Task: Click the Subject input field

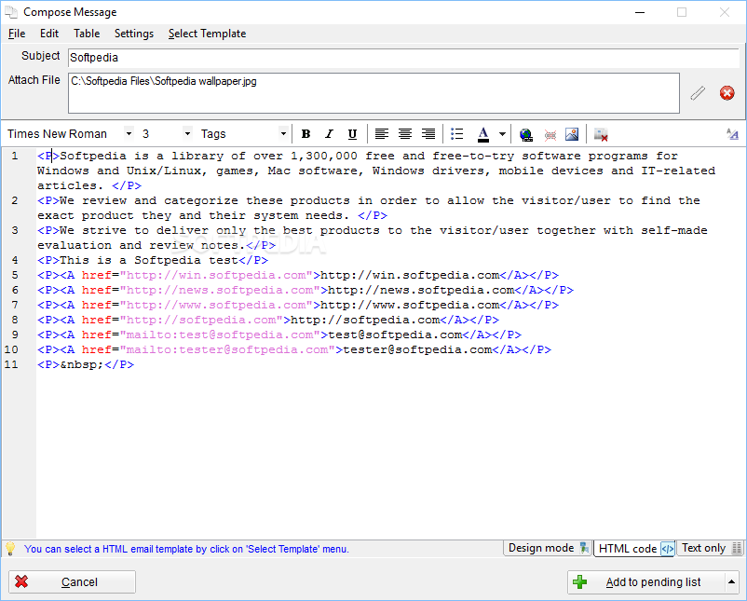Action: 403,58
